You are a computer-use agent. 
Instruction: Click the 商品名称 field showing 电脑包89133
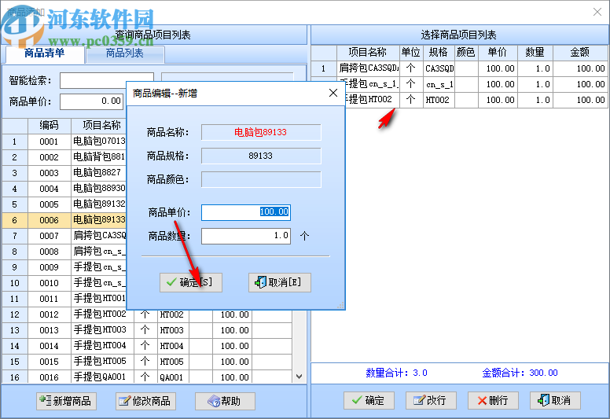tap(261, 132)
